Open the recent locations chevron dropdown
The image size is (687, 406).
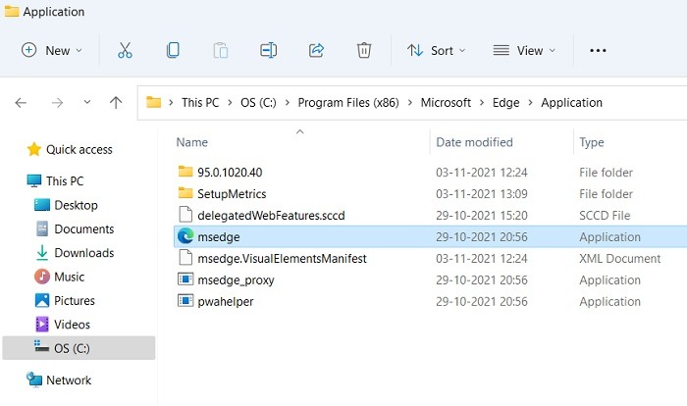[x=87, y=102]
